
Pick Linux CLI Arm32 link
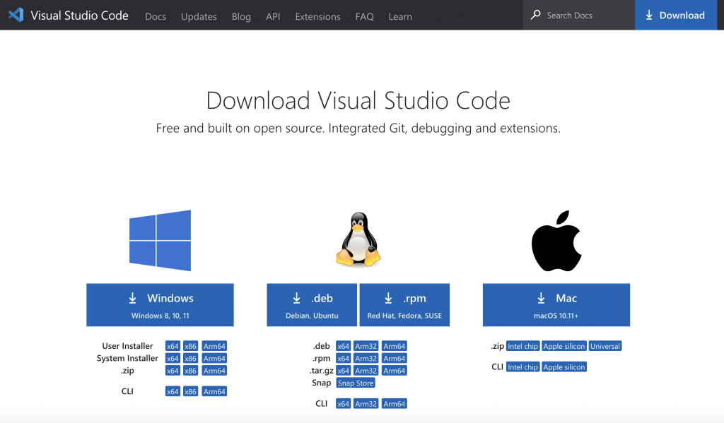pos(366,404)
